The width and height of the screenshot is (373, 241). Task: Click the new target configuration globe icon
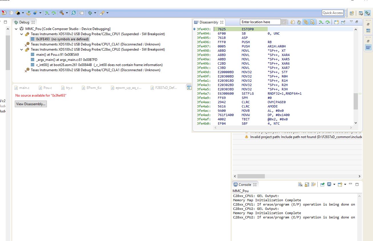[35, 13]
